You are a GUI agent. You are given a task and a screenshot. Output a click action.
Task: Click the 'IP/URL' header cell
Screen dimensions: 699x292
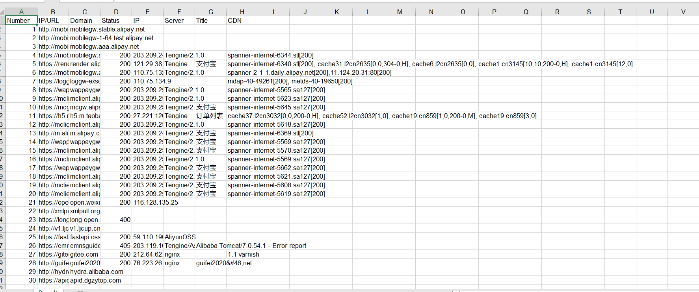(53, 20)
